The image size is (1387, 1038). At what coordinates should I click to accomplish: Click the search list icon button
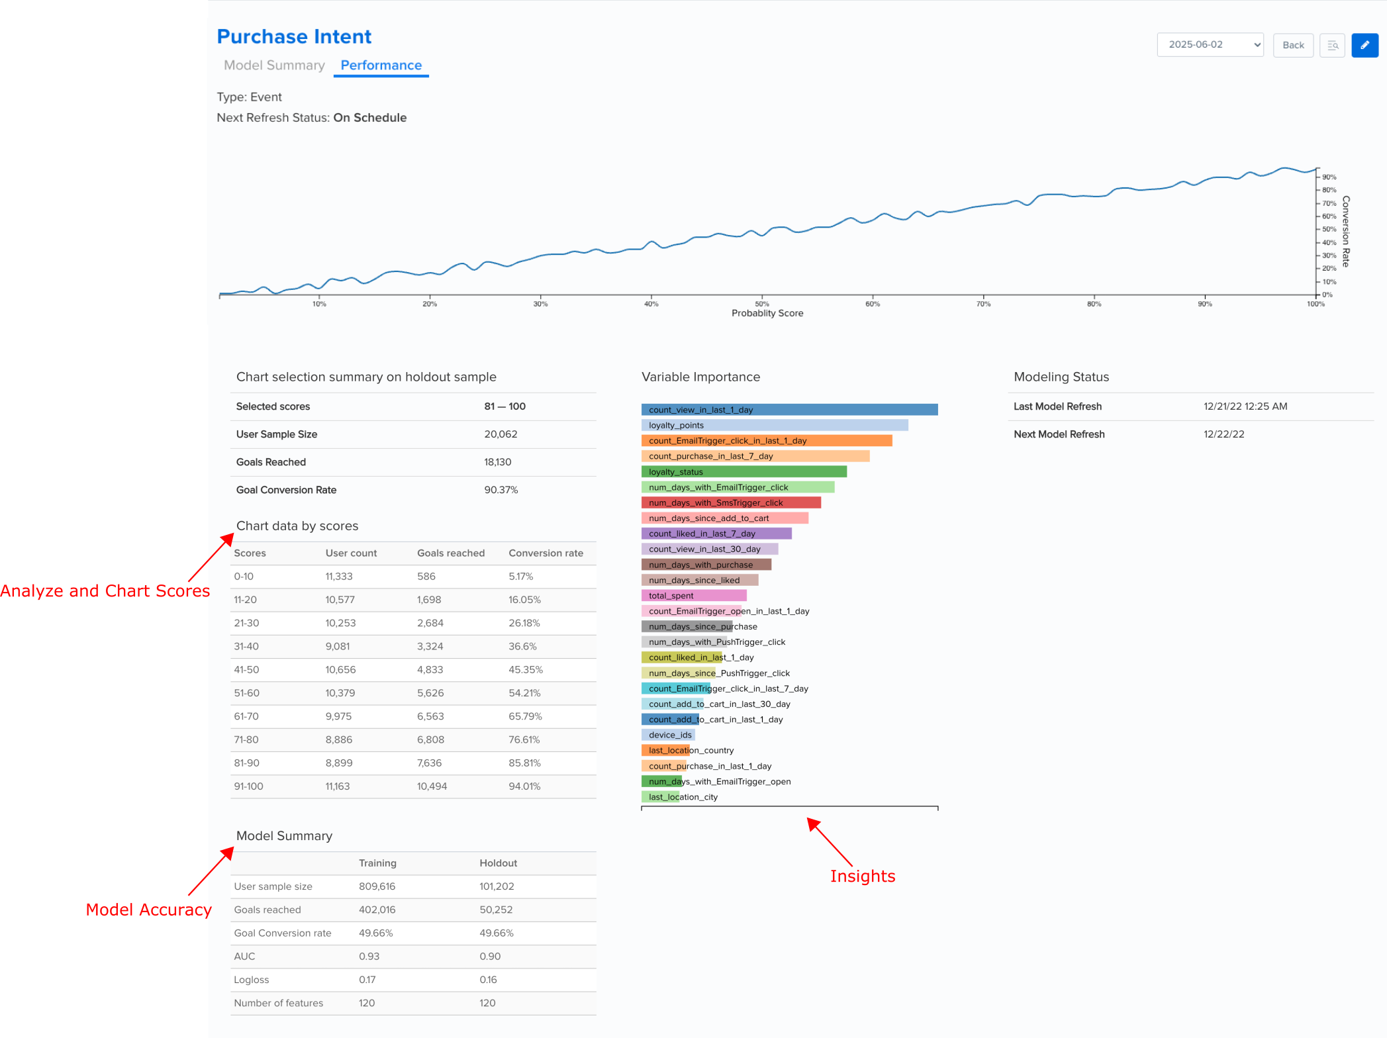pos(1332,45)
